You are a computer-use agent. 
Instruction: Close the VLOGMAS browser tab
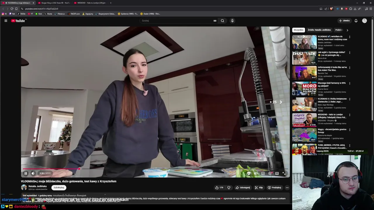point(33,3)
